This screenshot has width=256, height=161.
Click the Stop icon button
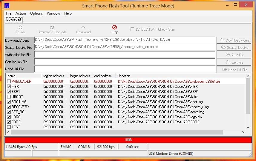pos(115,29)
